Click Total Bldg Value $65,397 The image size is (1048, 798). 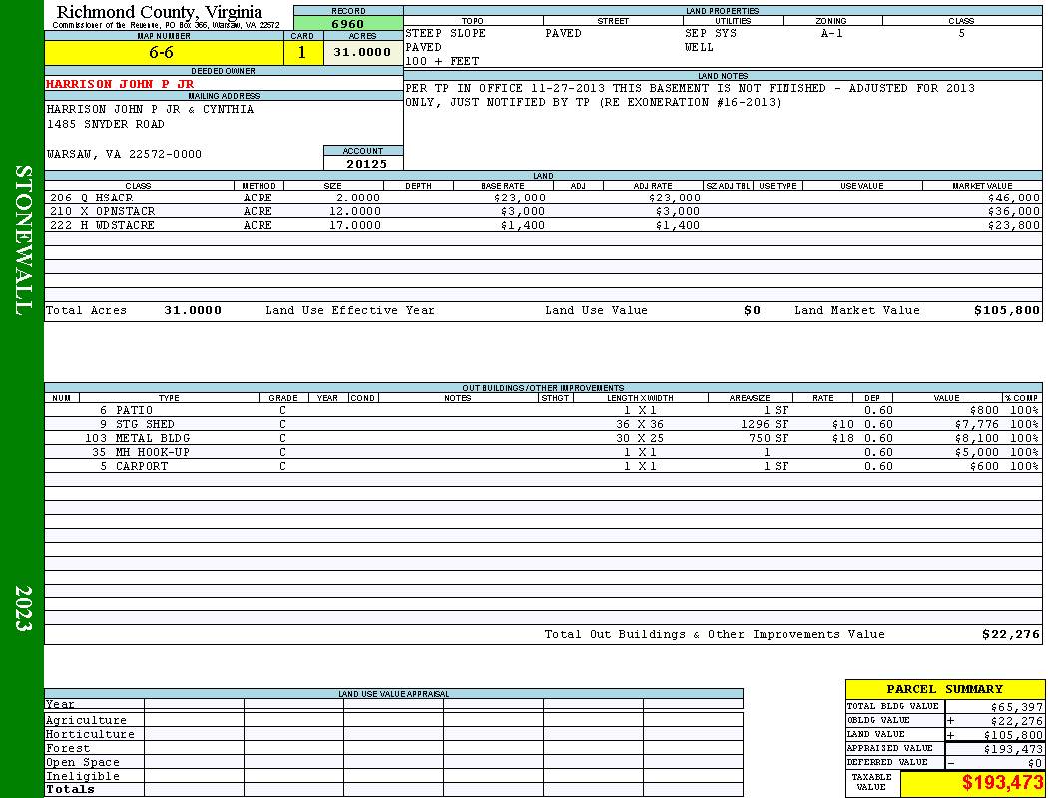click(x=1016, y=707)
